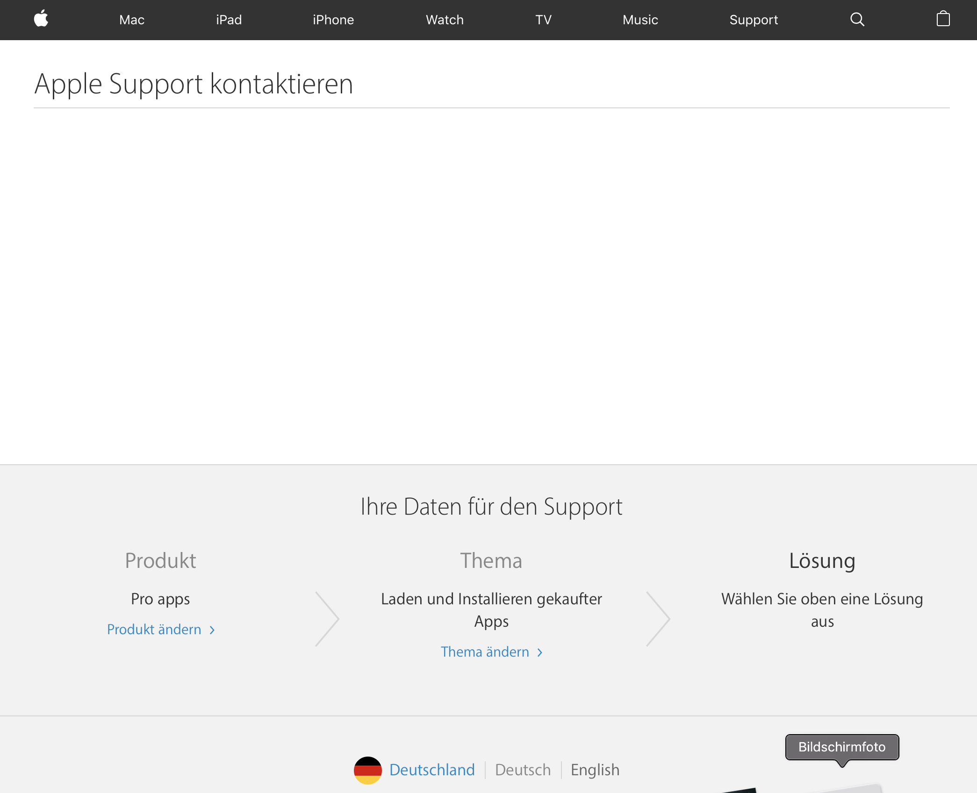Open Music in the navigation bar

[640, 20]
